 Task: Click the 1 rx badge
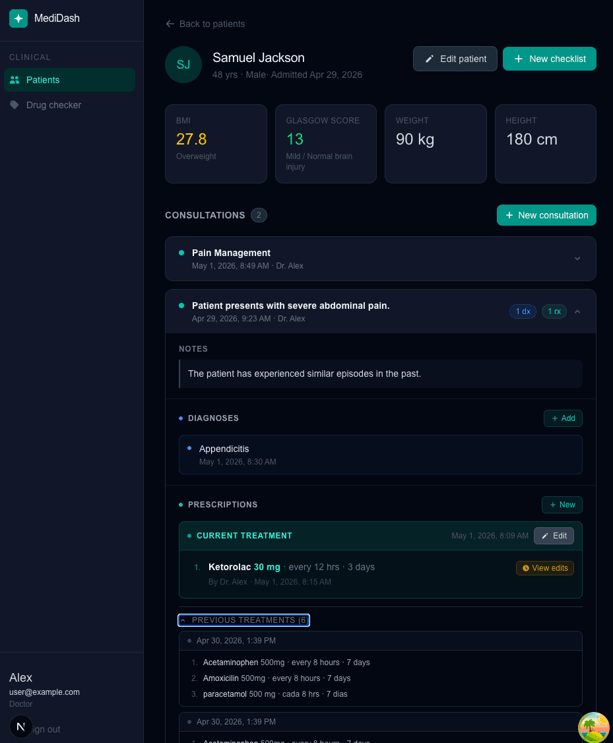[x=554, y=311]
